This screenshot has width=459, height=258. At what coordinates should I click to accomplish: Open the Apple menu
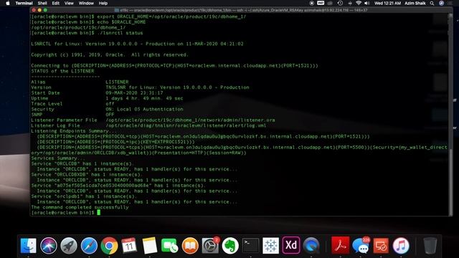pyautogui.click(x=8, y=3)
